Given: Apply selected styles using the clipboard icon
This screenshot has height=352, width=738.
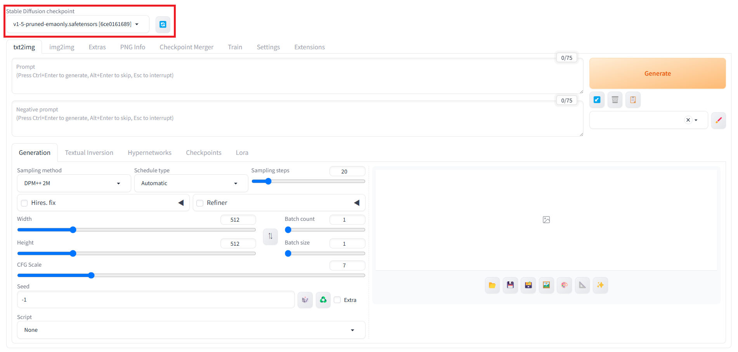Looking at the screenshot, I should pos(633,100).
